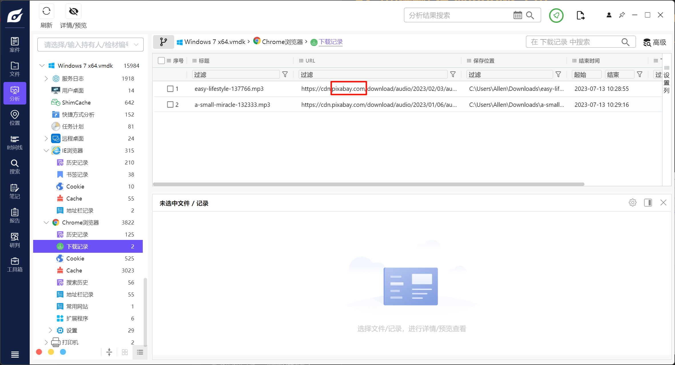Image resolution: width=675 pixels, height=365 pixels.
Task: Click the Refresh (刷新) icon
Action: (x=46, y=11)
